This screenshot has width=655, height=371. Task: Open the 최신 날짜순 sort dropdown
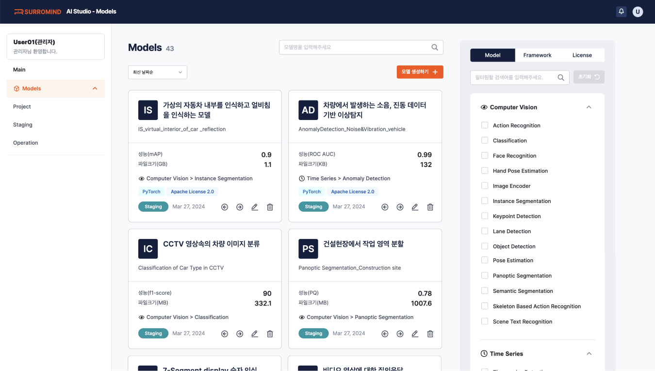(157, 72)
